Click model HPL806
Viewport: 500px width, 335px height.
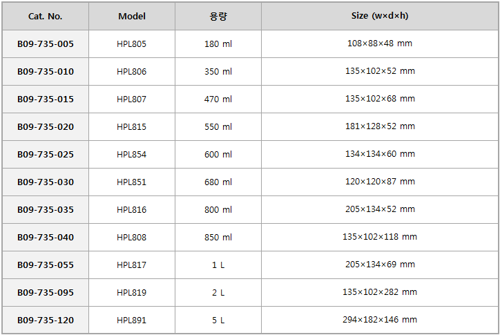(x=131, y=71)
